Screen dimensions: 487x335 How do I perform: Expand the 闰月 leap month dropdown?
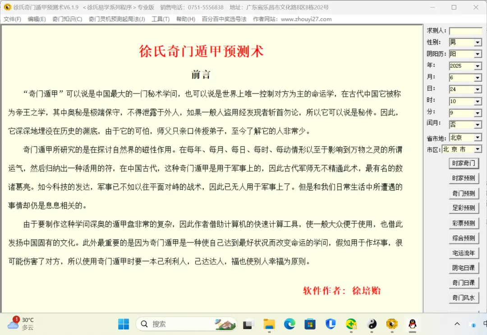pos(478,125)
